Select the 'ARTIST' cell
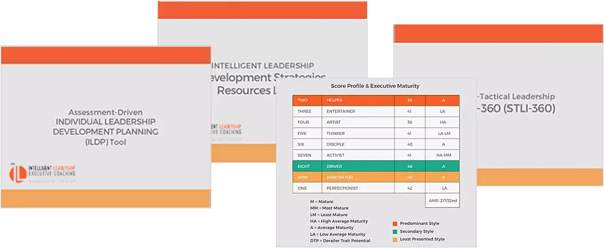The width and height of the screenshot is (604, 248). pyautogui.click(x=358, y=122)
